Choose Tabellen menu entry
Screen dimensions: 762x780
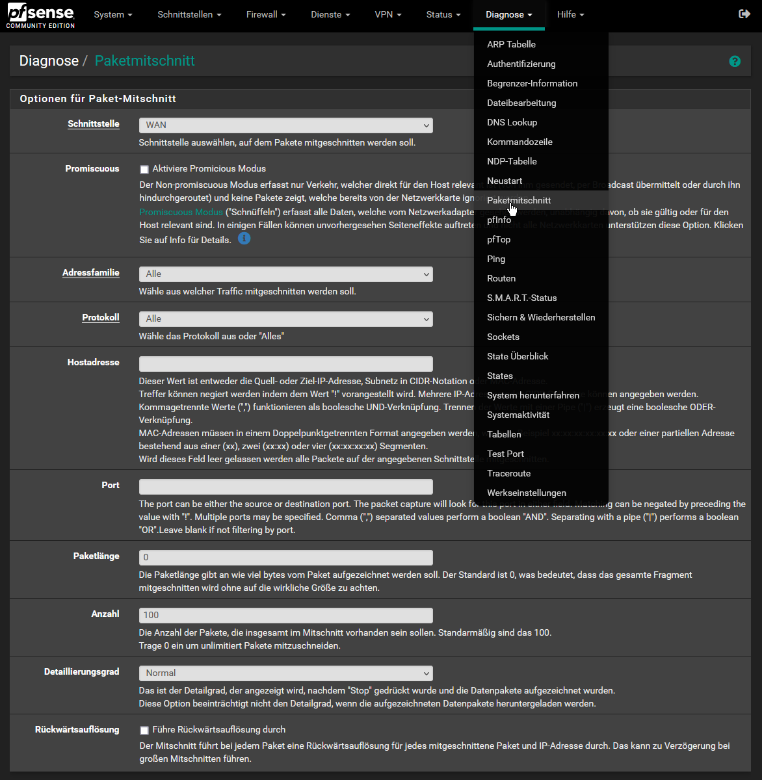click(541, 434)
